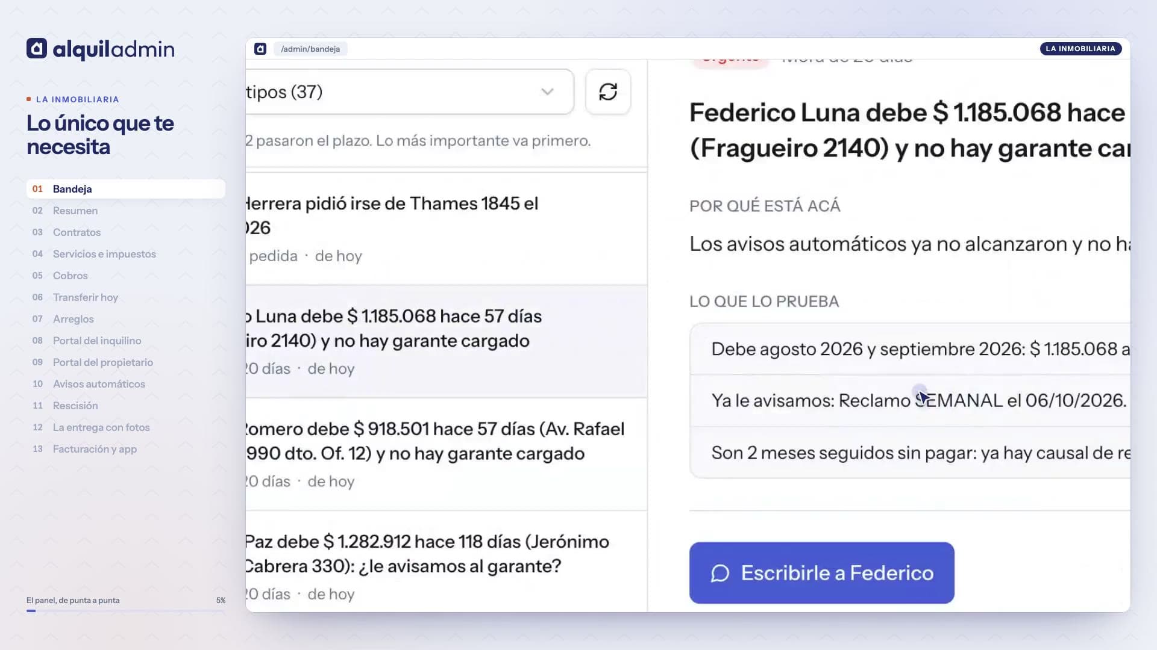Navigate to Cobros
Viewport: 1157px width, 650px height.
coord(126,276)
